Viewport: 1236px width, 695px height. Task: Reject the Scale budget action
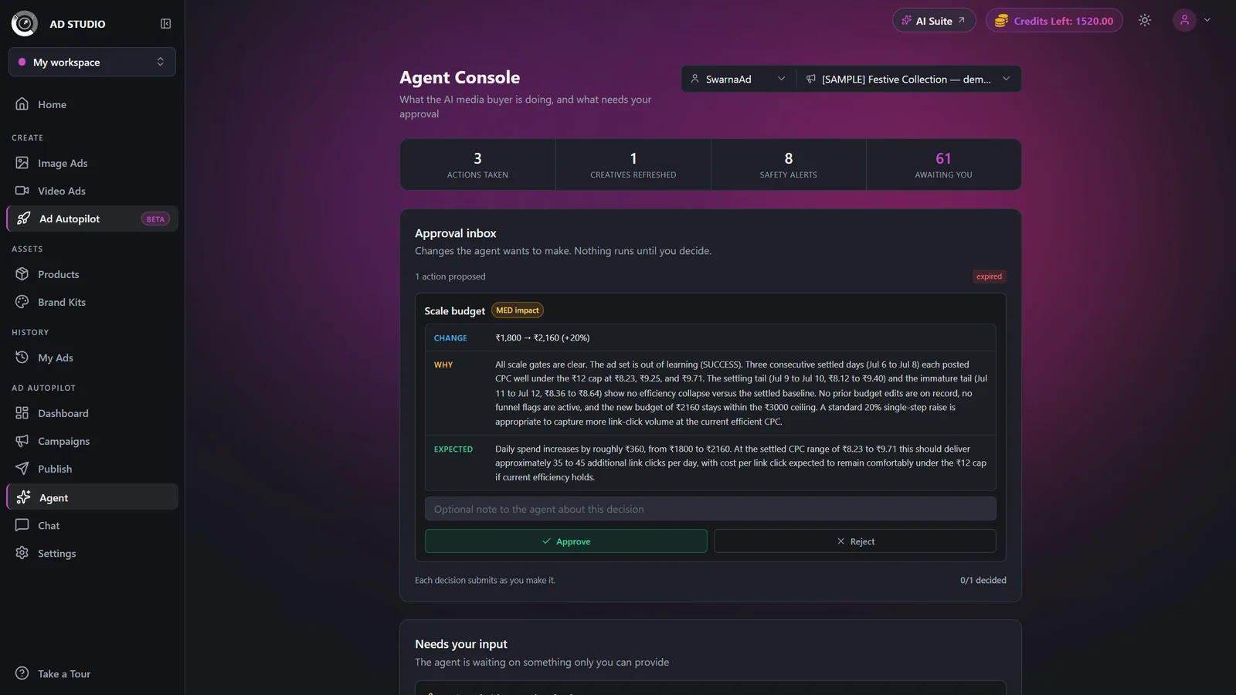(x=855, y=541)
